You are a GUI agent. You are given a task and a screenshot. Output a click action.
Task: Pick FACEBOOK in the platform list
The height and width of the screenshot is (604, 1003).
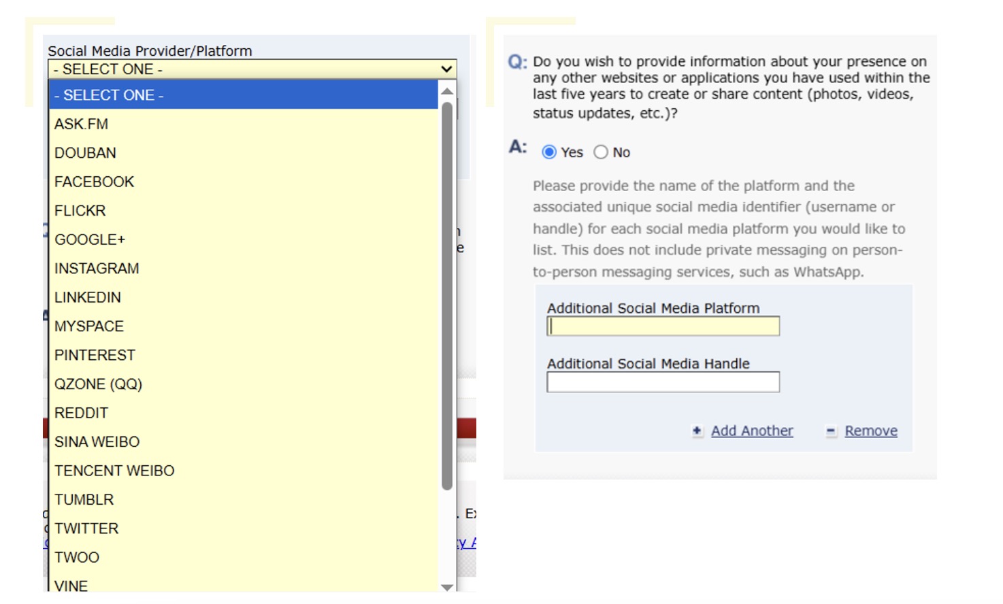point(244,182)
